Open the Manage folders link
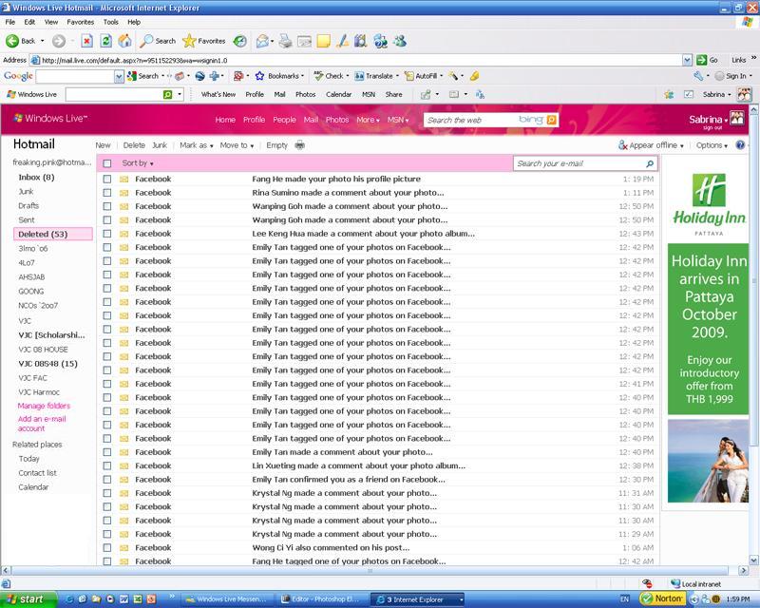The image size is (760, 608). tap(44, 406)
